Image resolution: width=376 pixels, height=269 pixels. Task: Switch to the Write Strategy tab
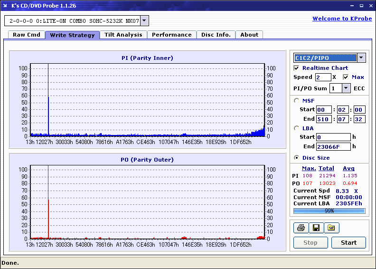click(72, 35)
